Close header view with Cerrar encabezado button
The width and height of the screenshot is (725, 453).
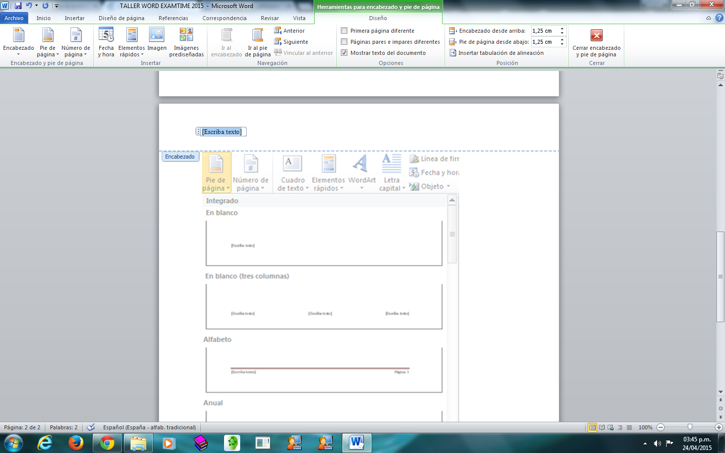pyautogui.click(x=596, y=42)
